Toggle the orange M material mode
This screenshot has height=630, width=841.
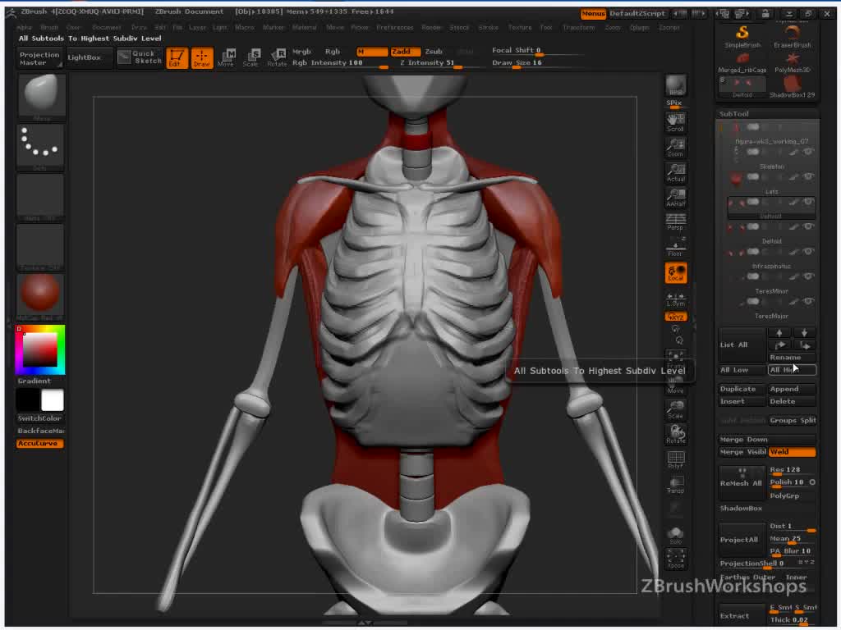click(372, 52)
